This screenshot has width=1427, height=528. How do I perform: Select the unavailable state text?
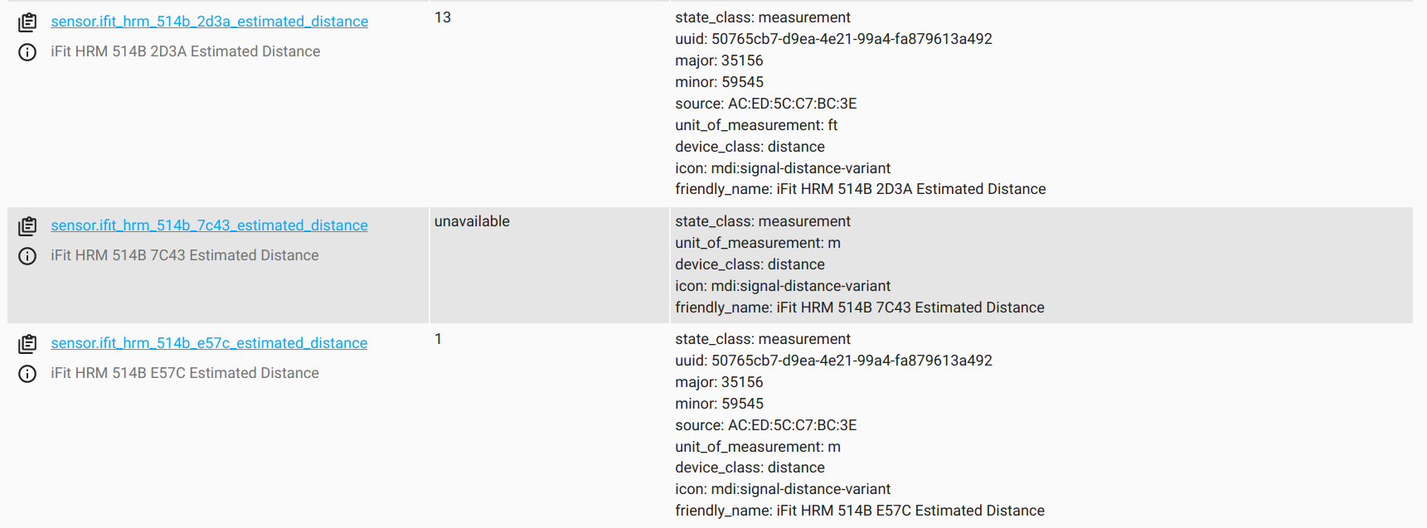tap(472, 220)
